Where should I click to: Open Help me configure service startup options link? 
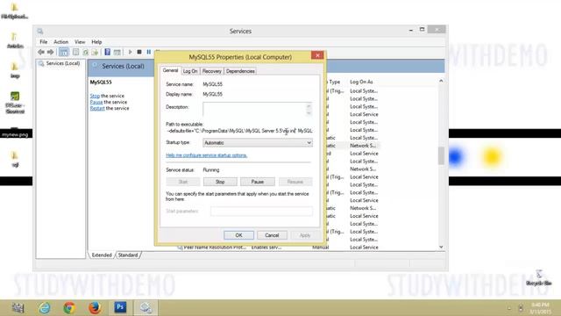click(x=207, y=155)
